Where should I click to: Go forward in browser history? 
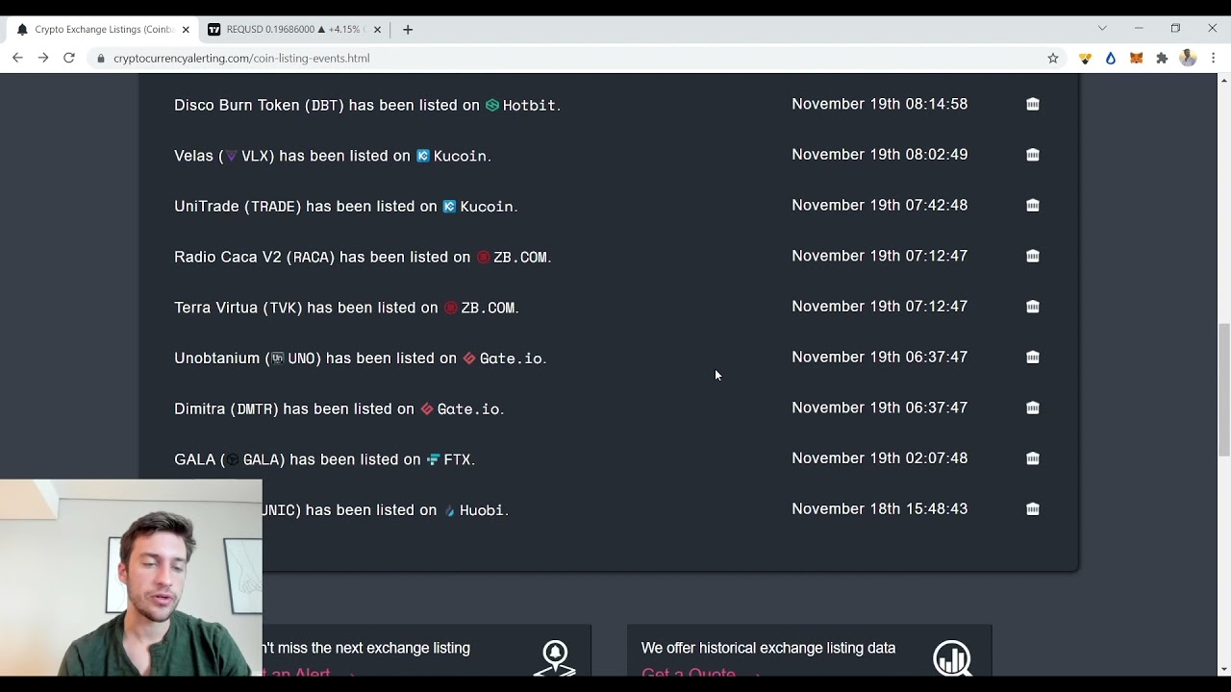43,58
